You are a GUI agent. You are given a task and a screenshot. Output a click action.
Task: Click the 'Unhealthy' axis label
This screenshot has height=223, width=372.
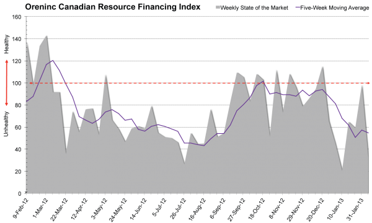pyautogui.click(x=6, y=124)
